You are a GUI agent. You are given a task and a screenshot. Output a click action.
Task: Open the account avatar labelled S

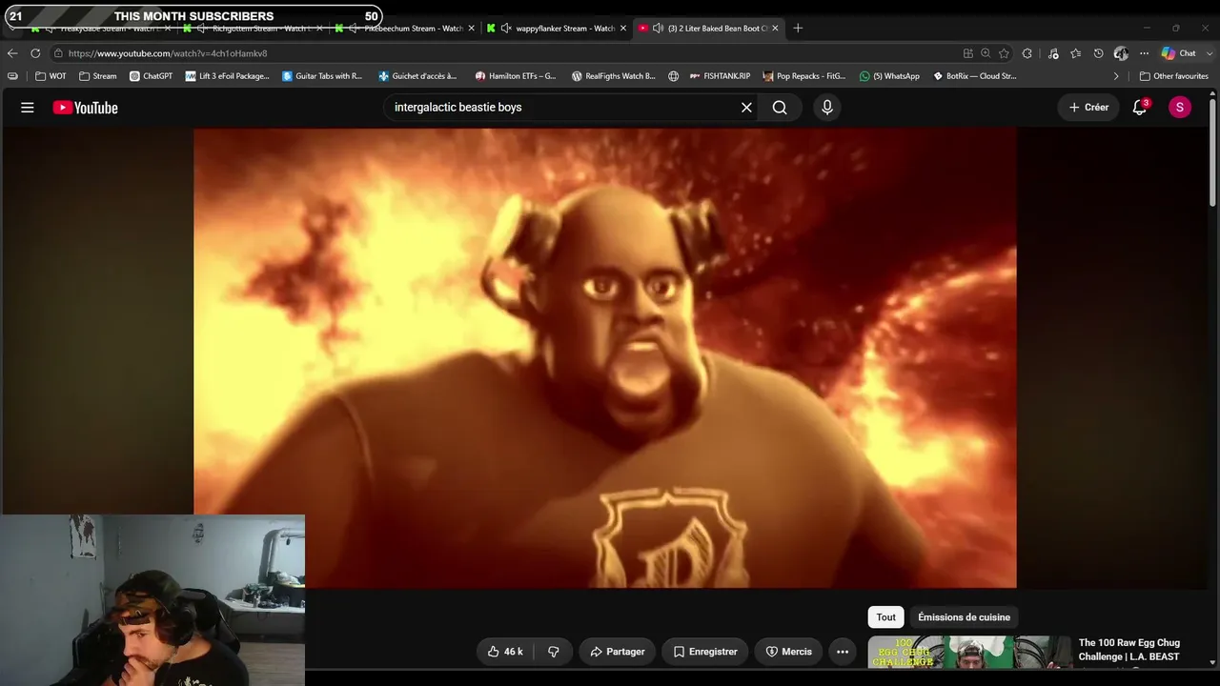1180,108
